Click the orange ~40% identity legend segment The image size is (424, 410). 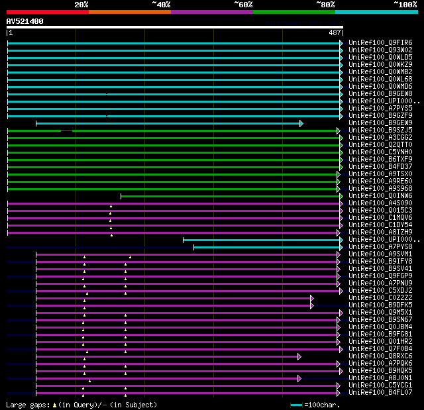130,12
